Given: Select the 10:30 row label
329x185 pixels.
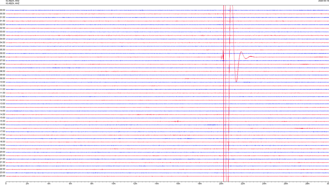Looking at the screenshot, I should point(2,86).
